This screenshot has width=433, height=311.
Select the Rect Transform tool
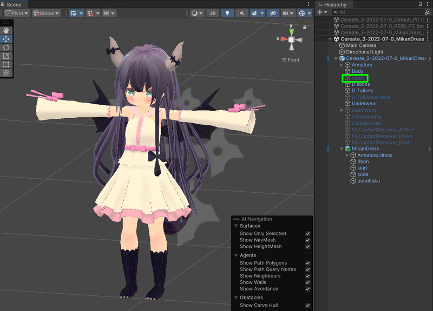(x=6, y=65)
